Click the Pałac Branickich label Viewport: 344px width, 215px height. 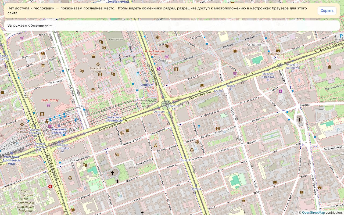pyautogui.click(x=278, y=54)
